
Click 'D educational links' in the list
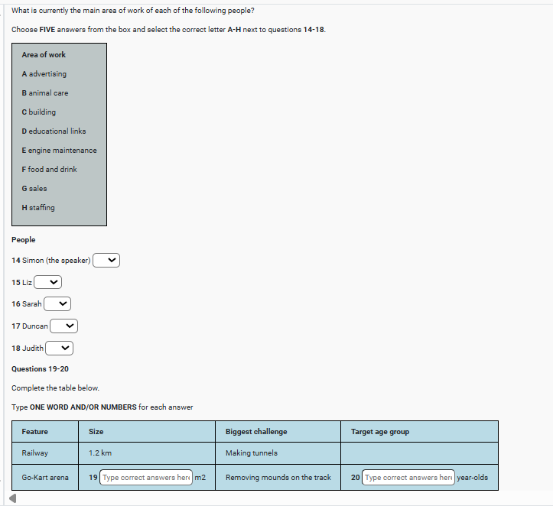click(x=54, y=131)
